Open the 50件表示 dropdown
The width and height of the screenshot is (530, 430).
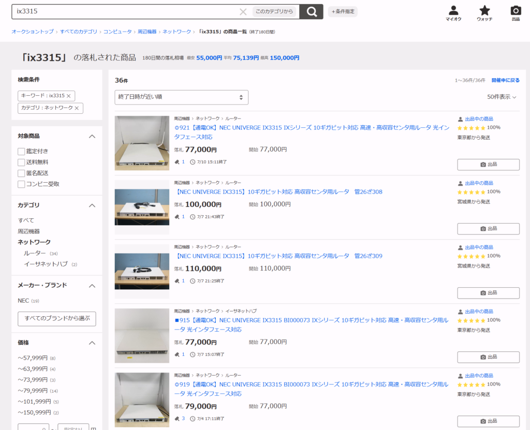click(502, 97)
